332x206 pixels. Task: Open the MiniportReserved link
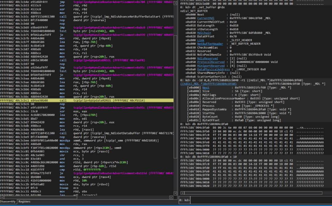tap(211, 66)
